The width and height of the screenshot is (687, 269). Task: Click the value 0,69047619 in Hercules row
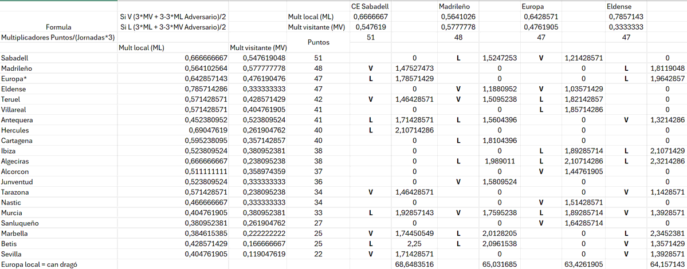(x=173, y=130)
